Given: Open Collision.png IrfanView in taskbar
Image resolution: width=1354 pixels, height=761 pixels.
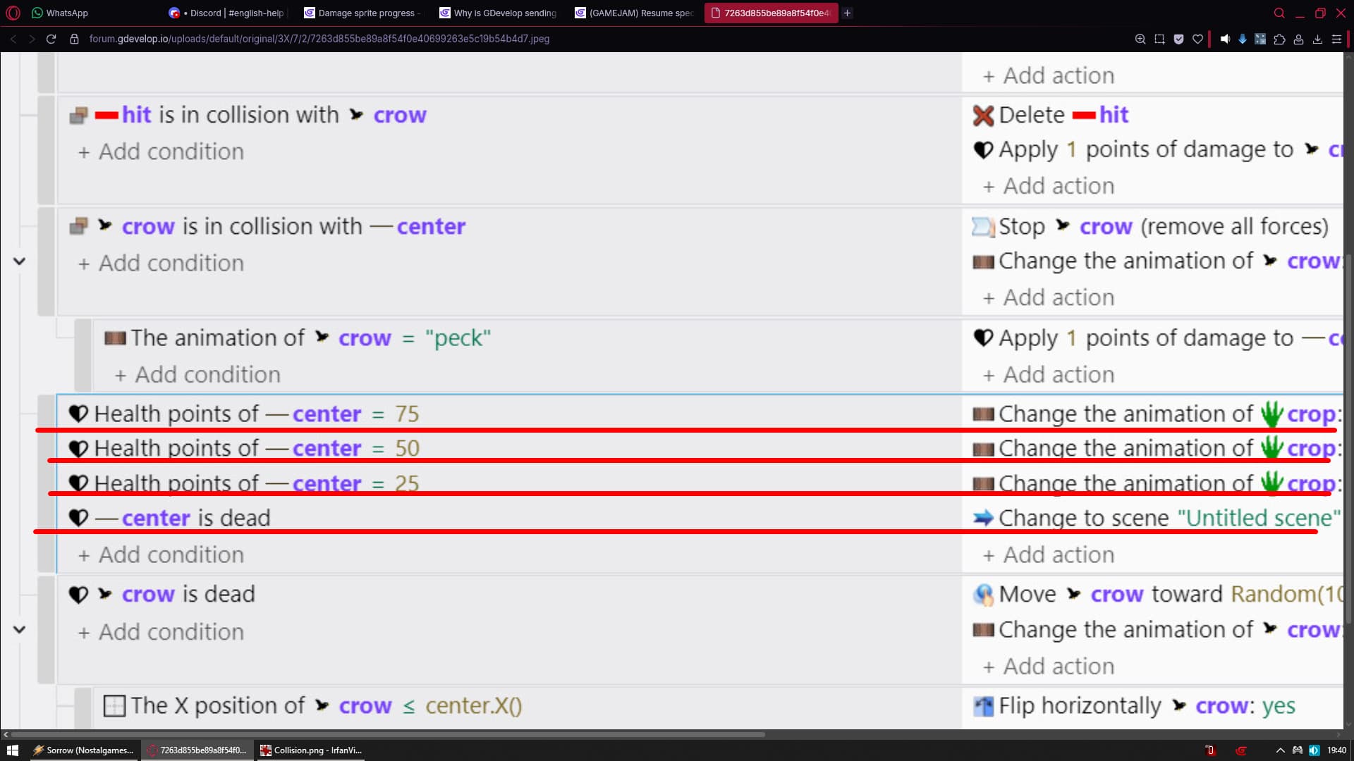Looking at the screenshot, I should pyautogui.click(x=311, y=750).
